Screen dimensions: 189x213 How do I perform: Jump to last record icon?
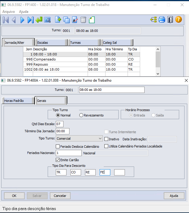[x=30, y=20]
